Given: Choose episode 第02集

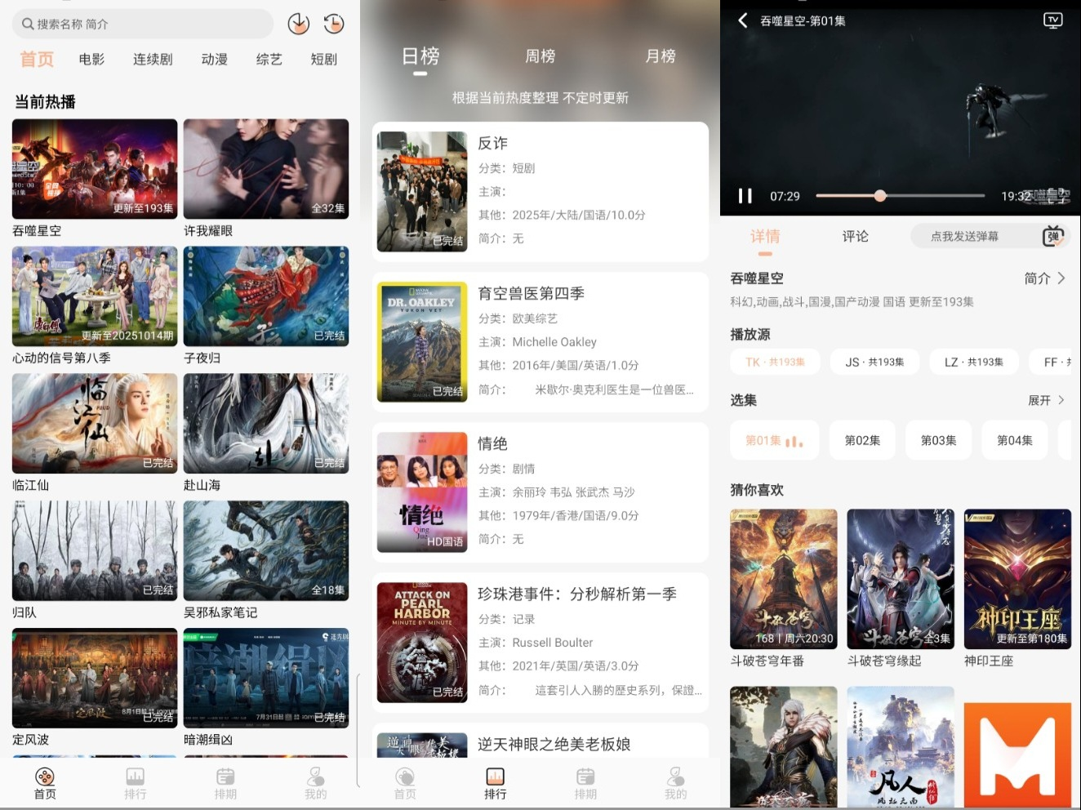Looking at the screenshot, I should [862, 441].
